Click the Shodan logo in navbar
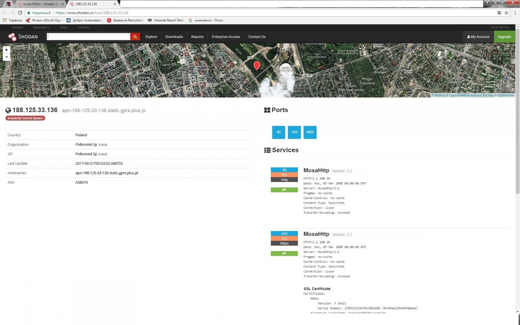Screen dimensions: 520x325 coord(23,37)
